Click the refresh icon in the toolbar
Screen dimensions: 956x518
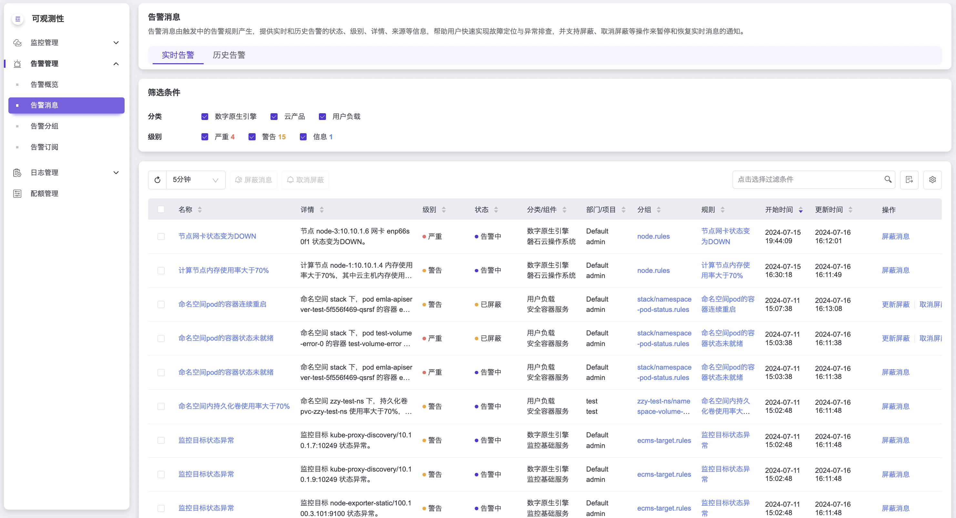tap(158, 180)
